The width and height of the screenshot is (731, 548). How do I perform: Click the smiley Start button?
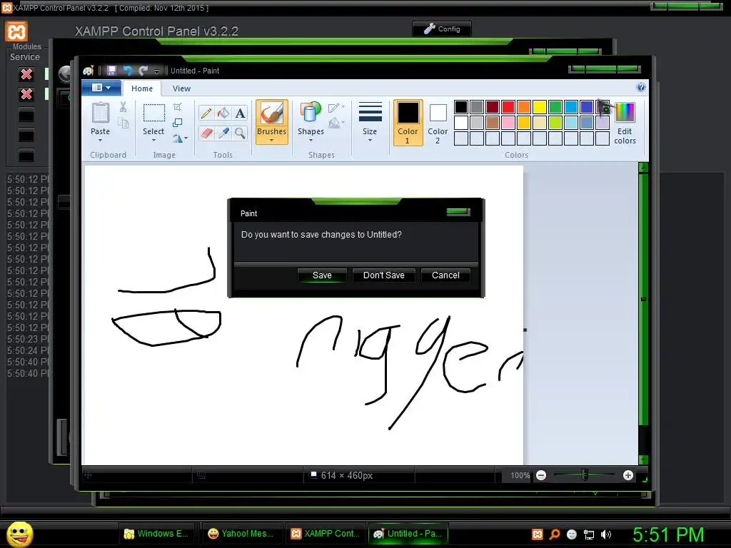click(x=19, y=534)
